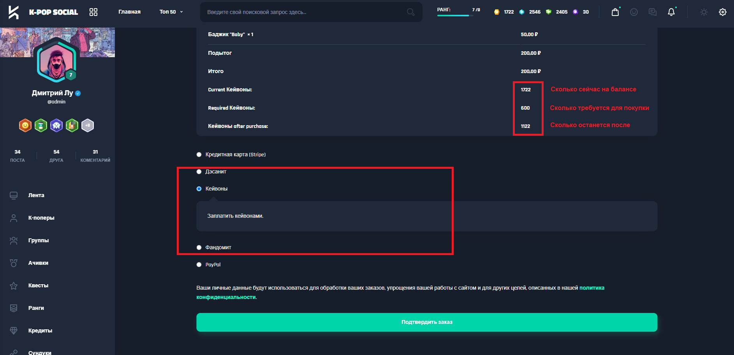Open the shopping bag cart icon

click(x=615, y=12)
